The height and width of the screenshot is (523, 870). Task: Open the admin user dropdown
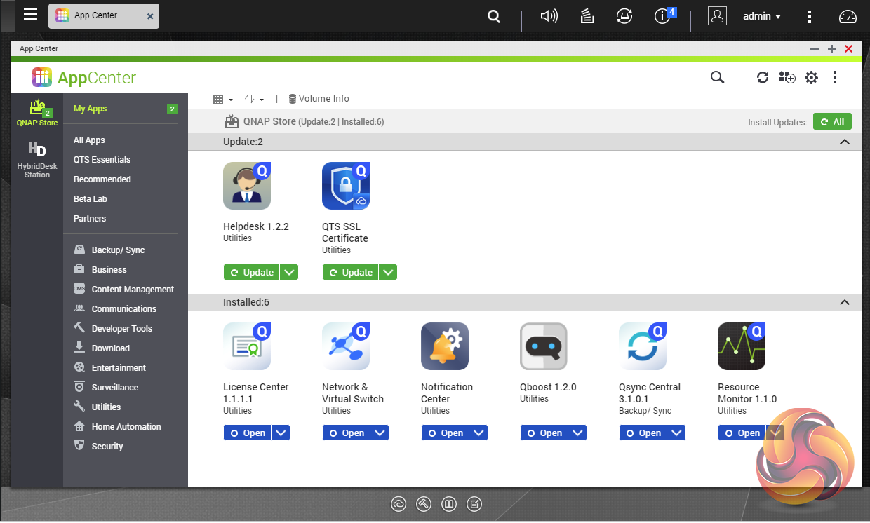coord(762,16)
